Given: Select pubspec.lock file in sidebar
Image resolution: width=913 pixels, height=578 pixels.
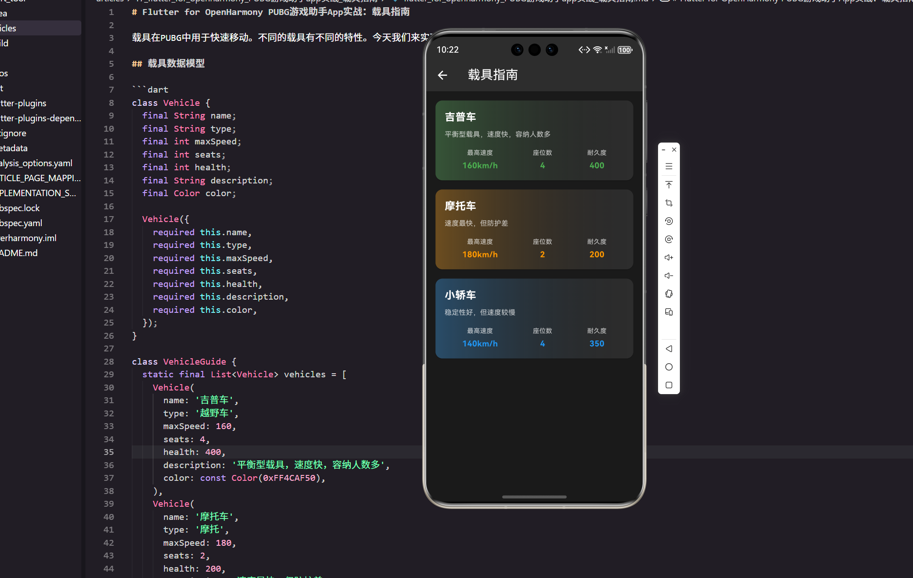Looking at the screenshot, I should pyautogui.click(x=20, y=208).
